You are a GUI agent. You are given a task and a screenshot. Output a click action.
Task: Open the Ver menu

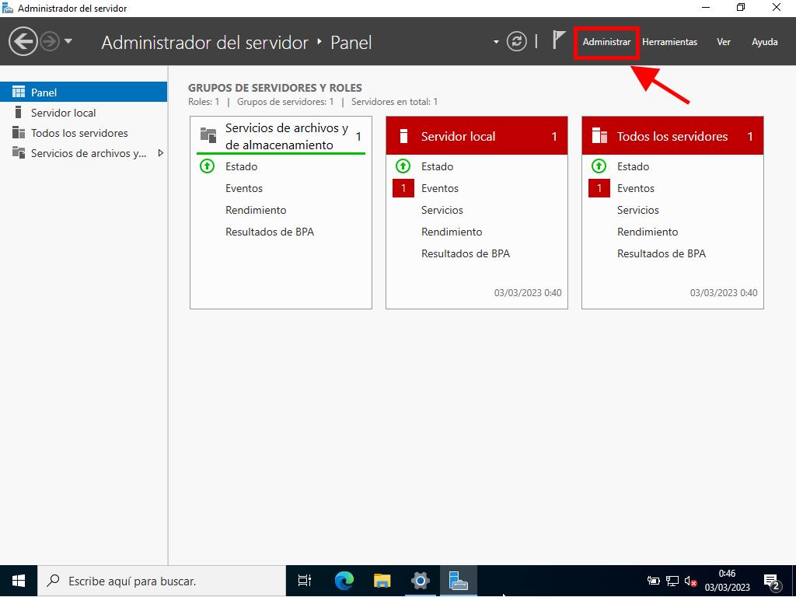click(x=723, y=42)
